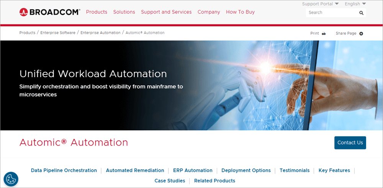Expand the Support Portal dropdown
Image resolution: width=383 pixels, height=188 pixels.
[320, 4]
